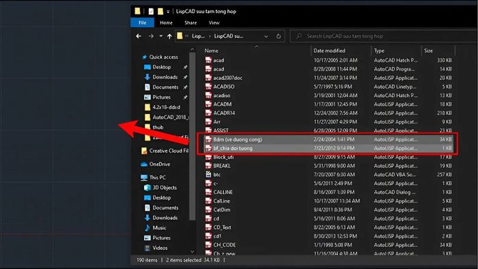Open the recent locations dropdown arrow
This screenshot has width=478, height=269.
click(160, 36)
